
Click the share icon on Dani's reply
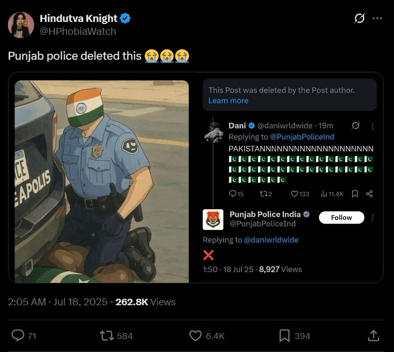(x=369, y=194)
